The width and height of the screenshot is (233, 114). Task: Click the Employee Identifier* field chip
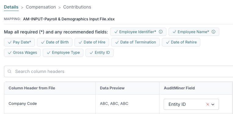click(138, 32)
